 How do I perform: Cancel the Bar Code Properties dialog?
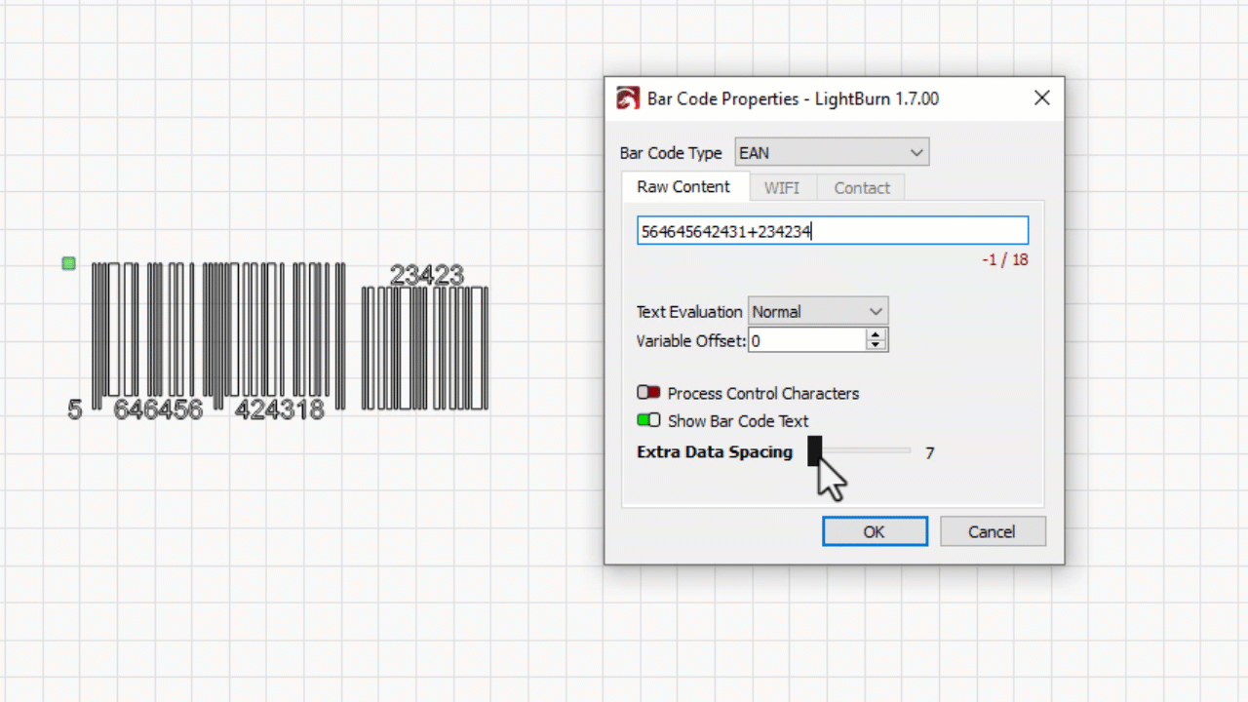tap(992, 531)
